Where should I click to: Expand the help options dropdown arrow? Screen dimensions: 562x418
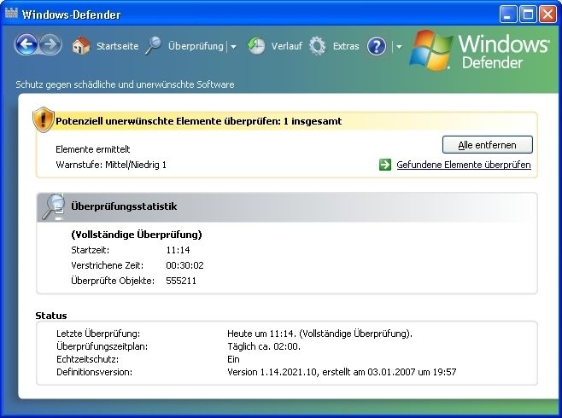[399, 47]
